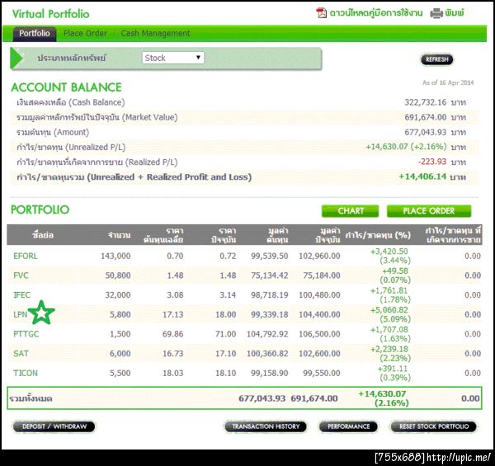495x466 pixels.
Task: Click the green PLACE ORDER button
Action: (429, 211)
